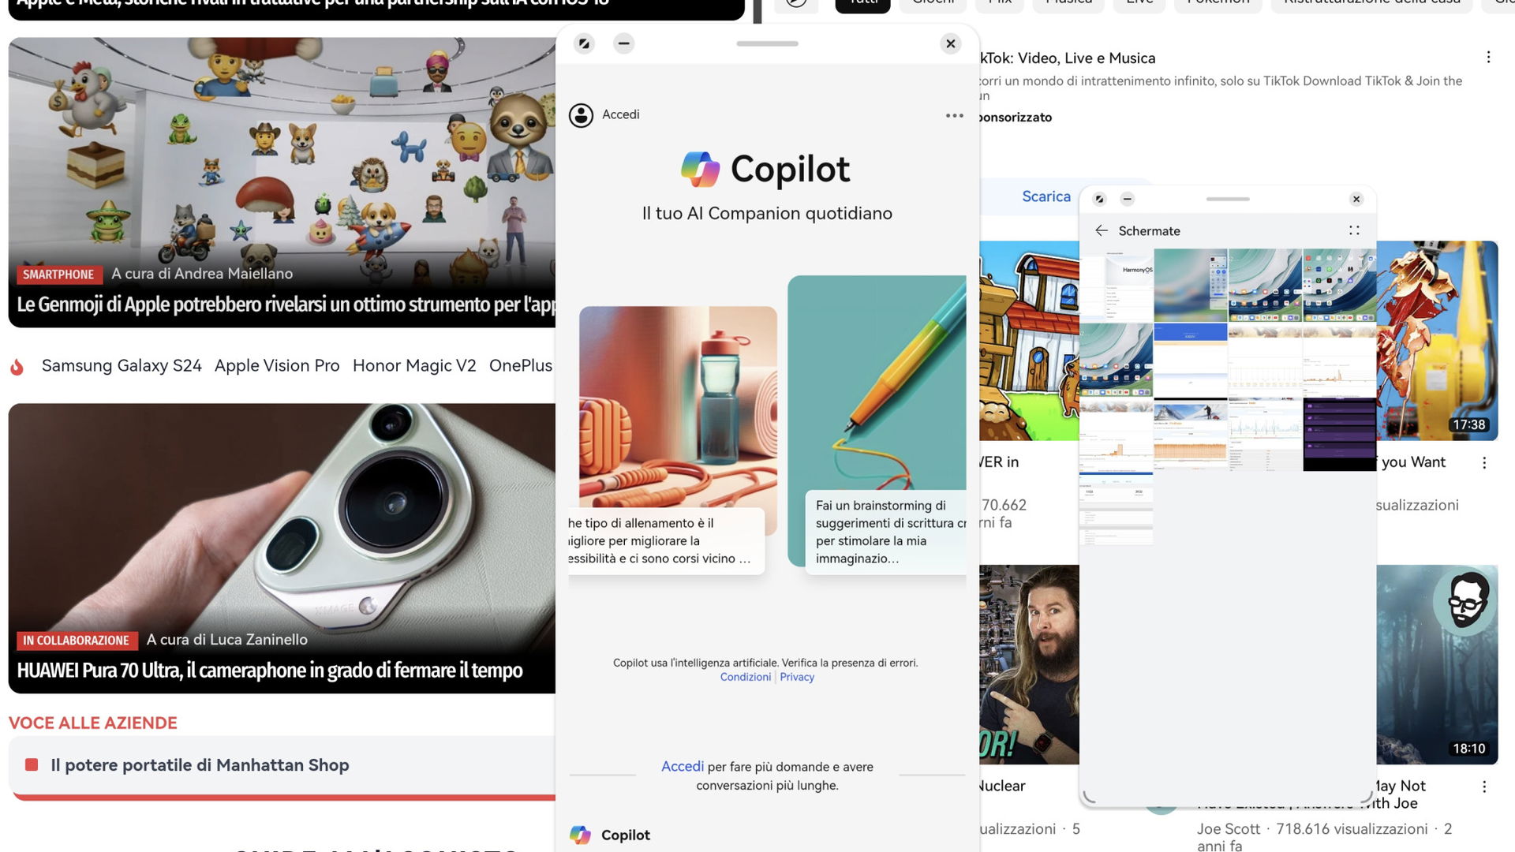The height and width of the screenshot is (852, 1515).
Task: Open the Apple Vision Pro trending topic
Action: [x=277, y=365]
